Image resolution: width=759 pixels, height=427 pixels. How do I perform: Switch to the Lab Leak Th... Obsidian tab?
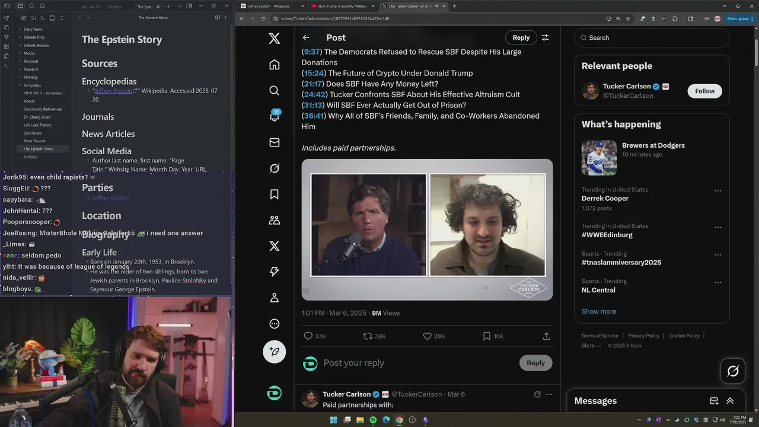click(x=91, y=7)
